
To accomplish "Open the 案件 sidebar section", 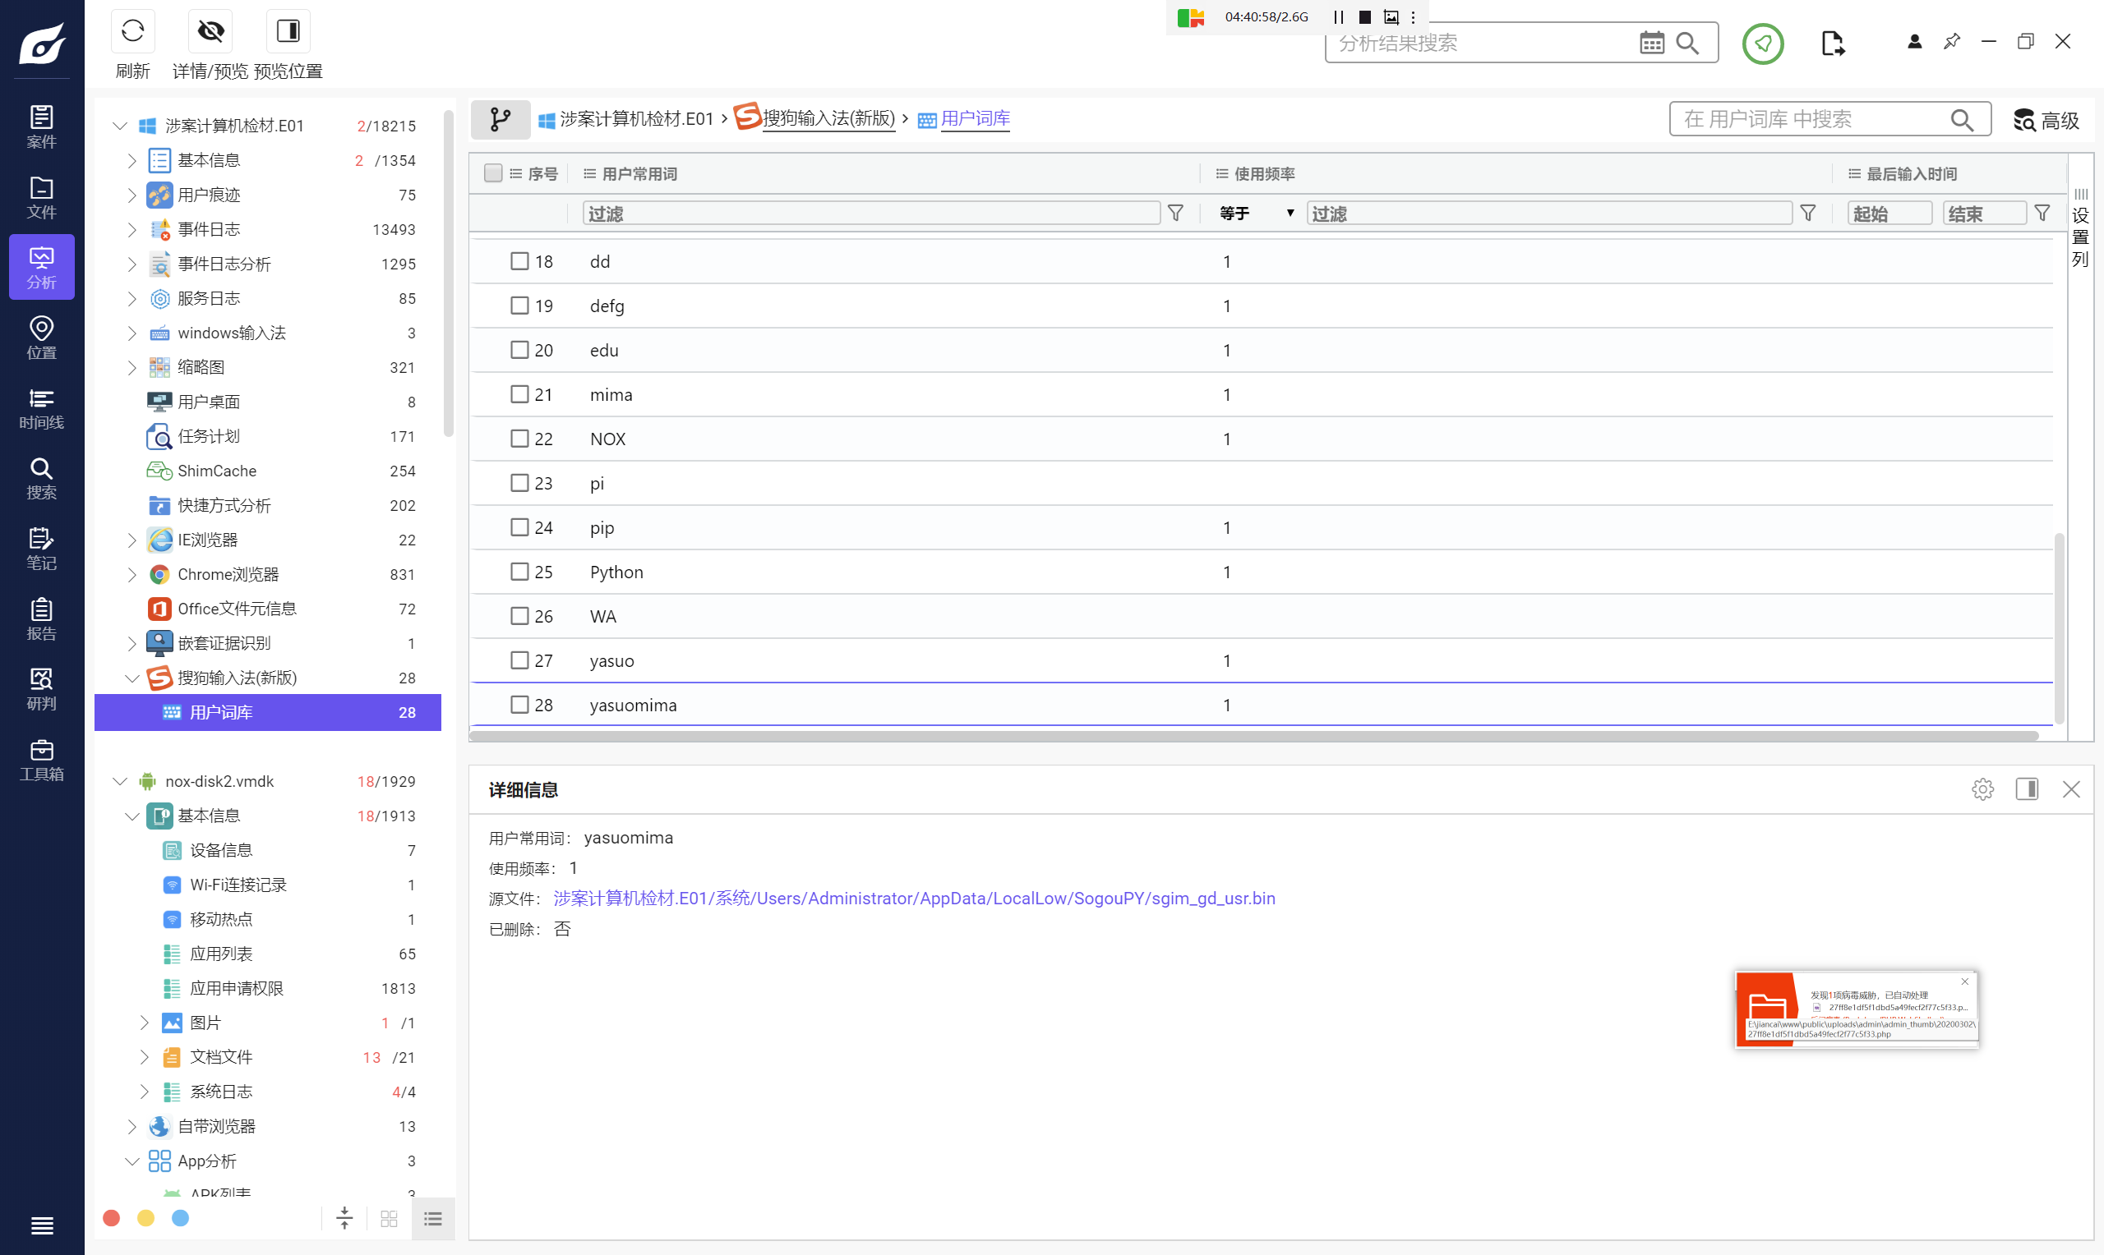I will coord(41,126).
